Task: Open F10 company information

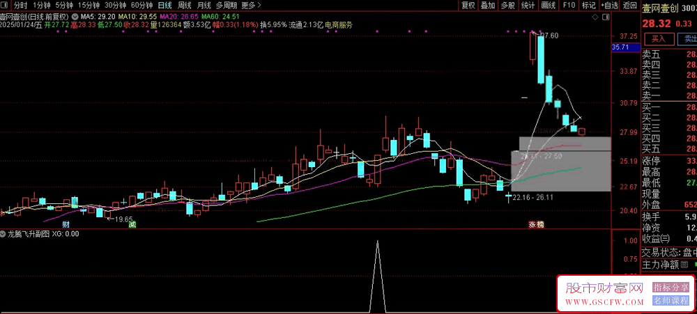Action: pos(569,6)
